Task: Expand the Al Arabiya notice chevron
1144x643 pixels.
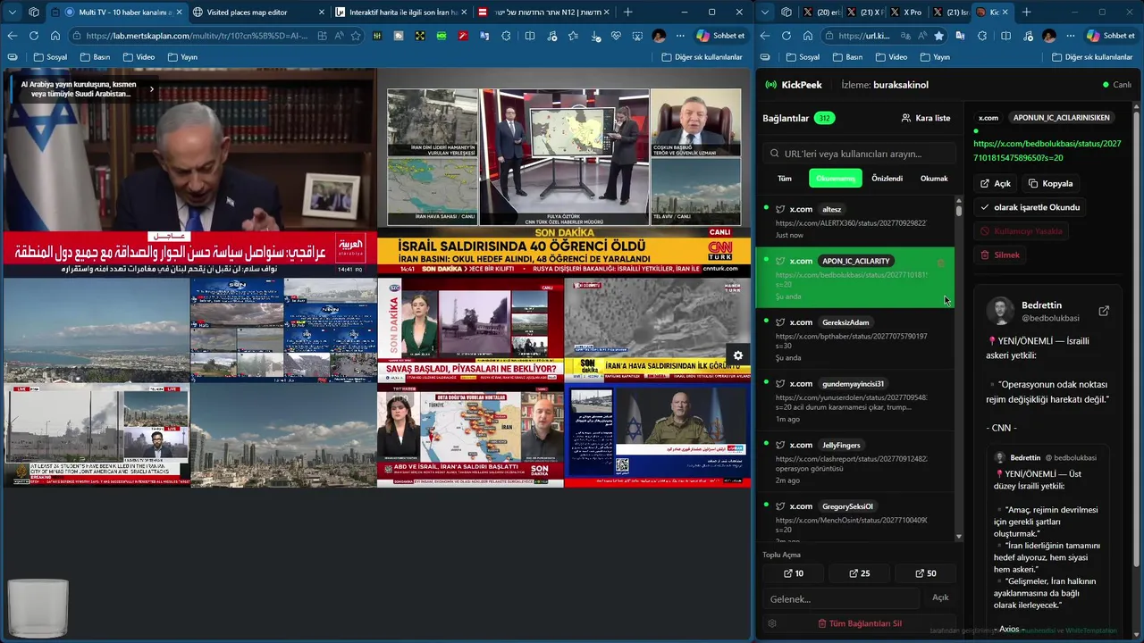Action: pos(151,88)
